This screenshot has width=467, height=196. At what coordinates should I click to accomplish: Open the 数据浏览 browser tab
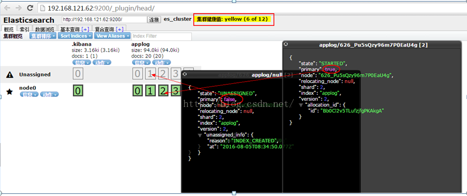(44, 30)
